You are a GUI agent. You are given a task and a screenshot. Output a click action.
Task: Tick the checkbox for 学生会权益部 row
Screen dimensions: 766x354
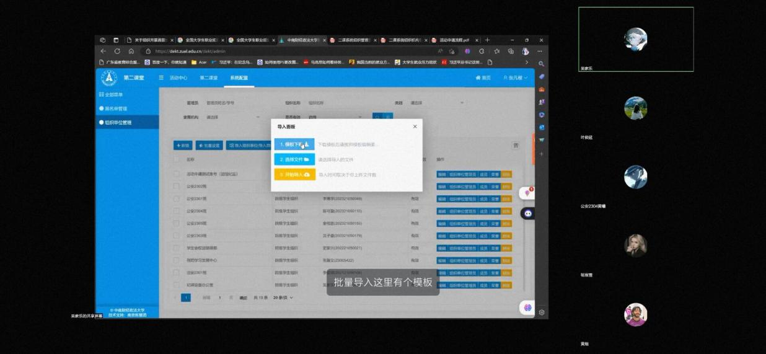tap(177, 248)
